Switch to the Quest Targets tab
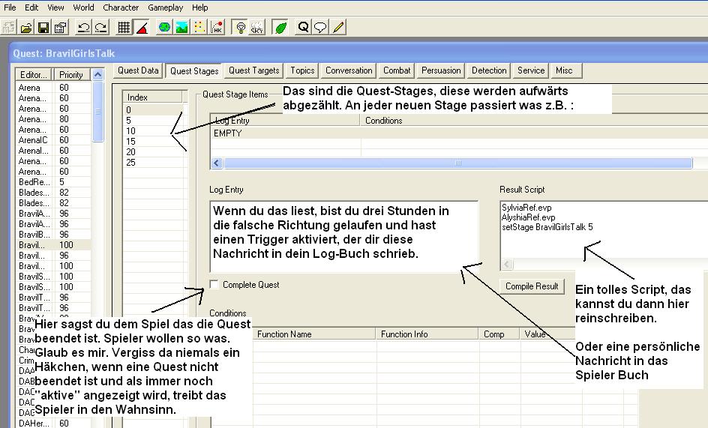Image resolution: width=708 pixels, height=428 pixels. (x=253, y=70)
